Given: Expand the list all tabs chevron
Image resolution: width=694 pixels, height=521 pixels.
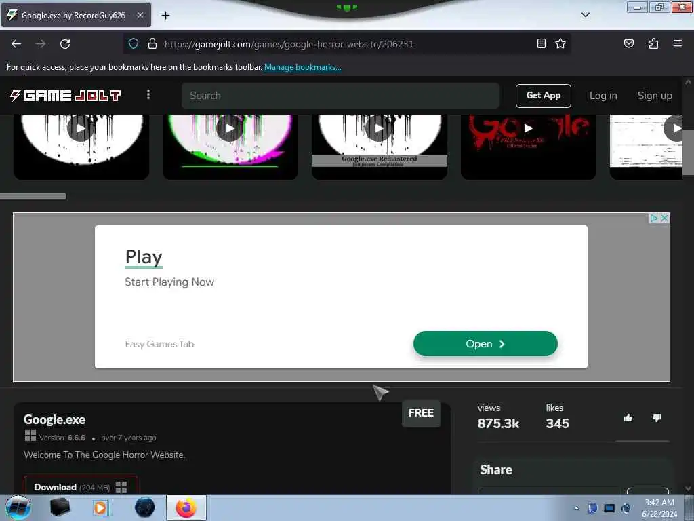Looking at the screenshot, I should tap(585, 15).
